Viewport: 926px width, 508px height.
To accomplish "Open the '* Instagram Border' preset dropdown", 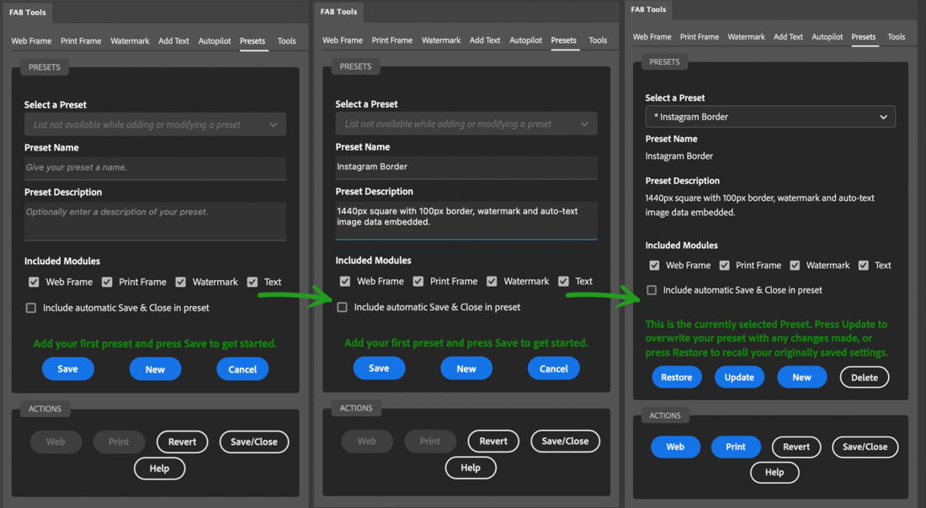I will point(769,117).
